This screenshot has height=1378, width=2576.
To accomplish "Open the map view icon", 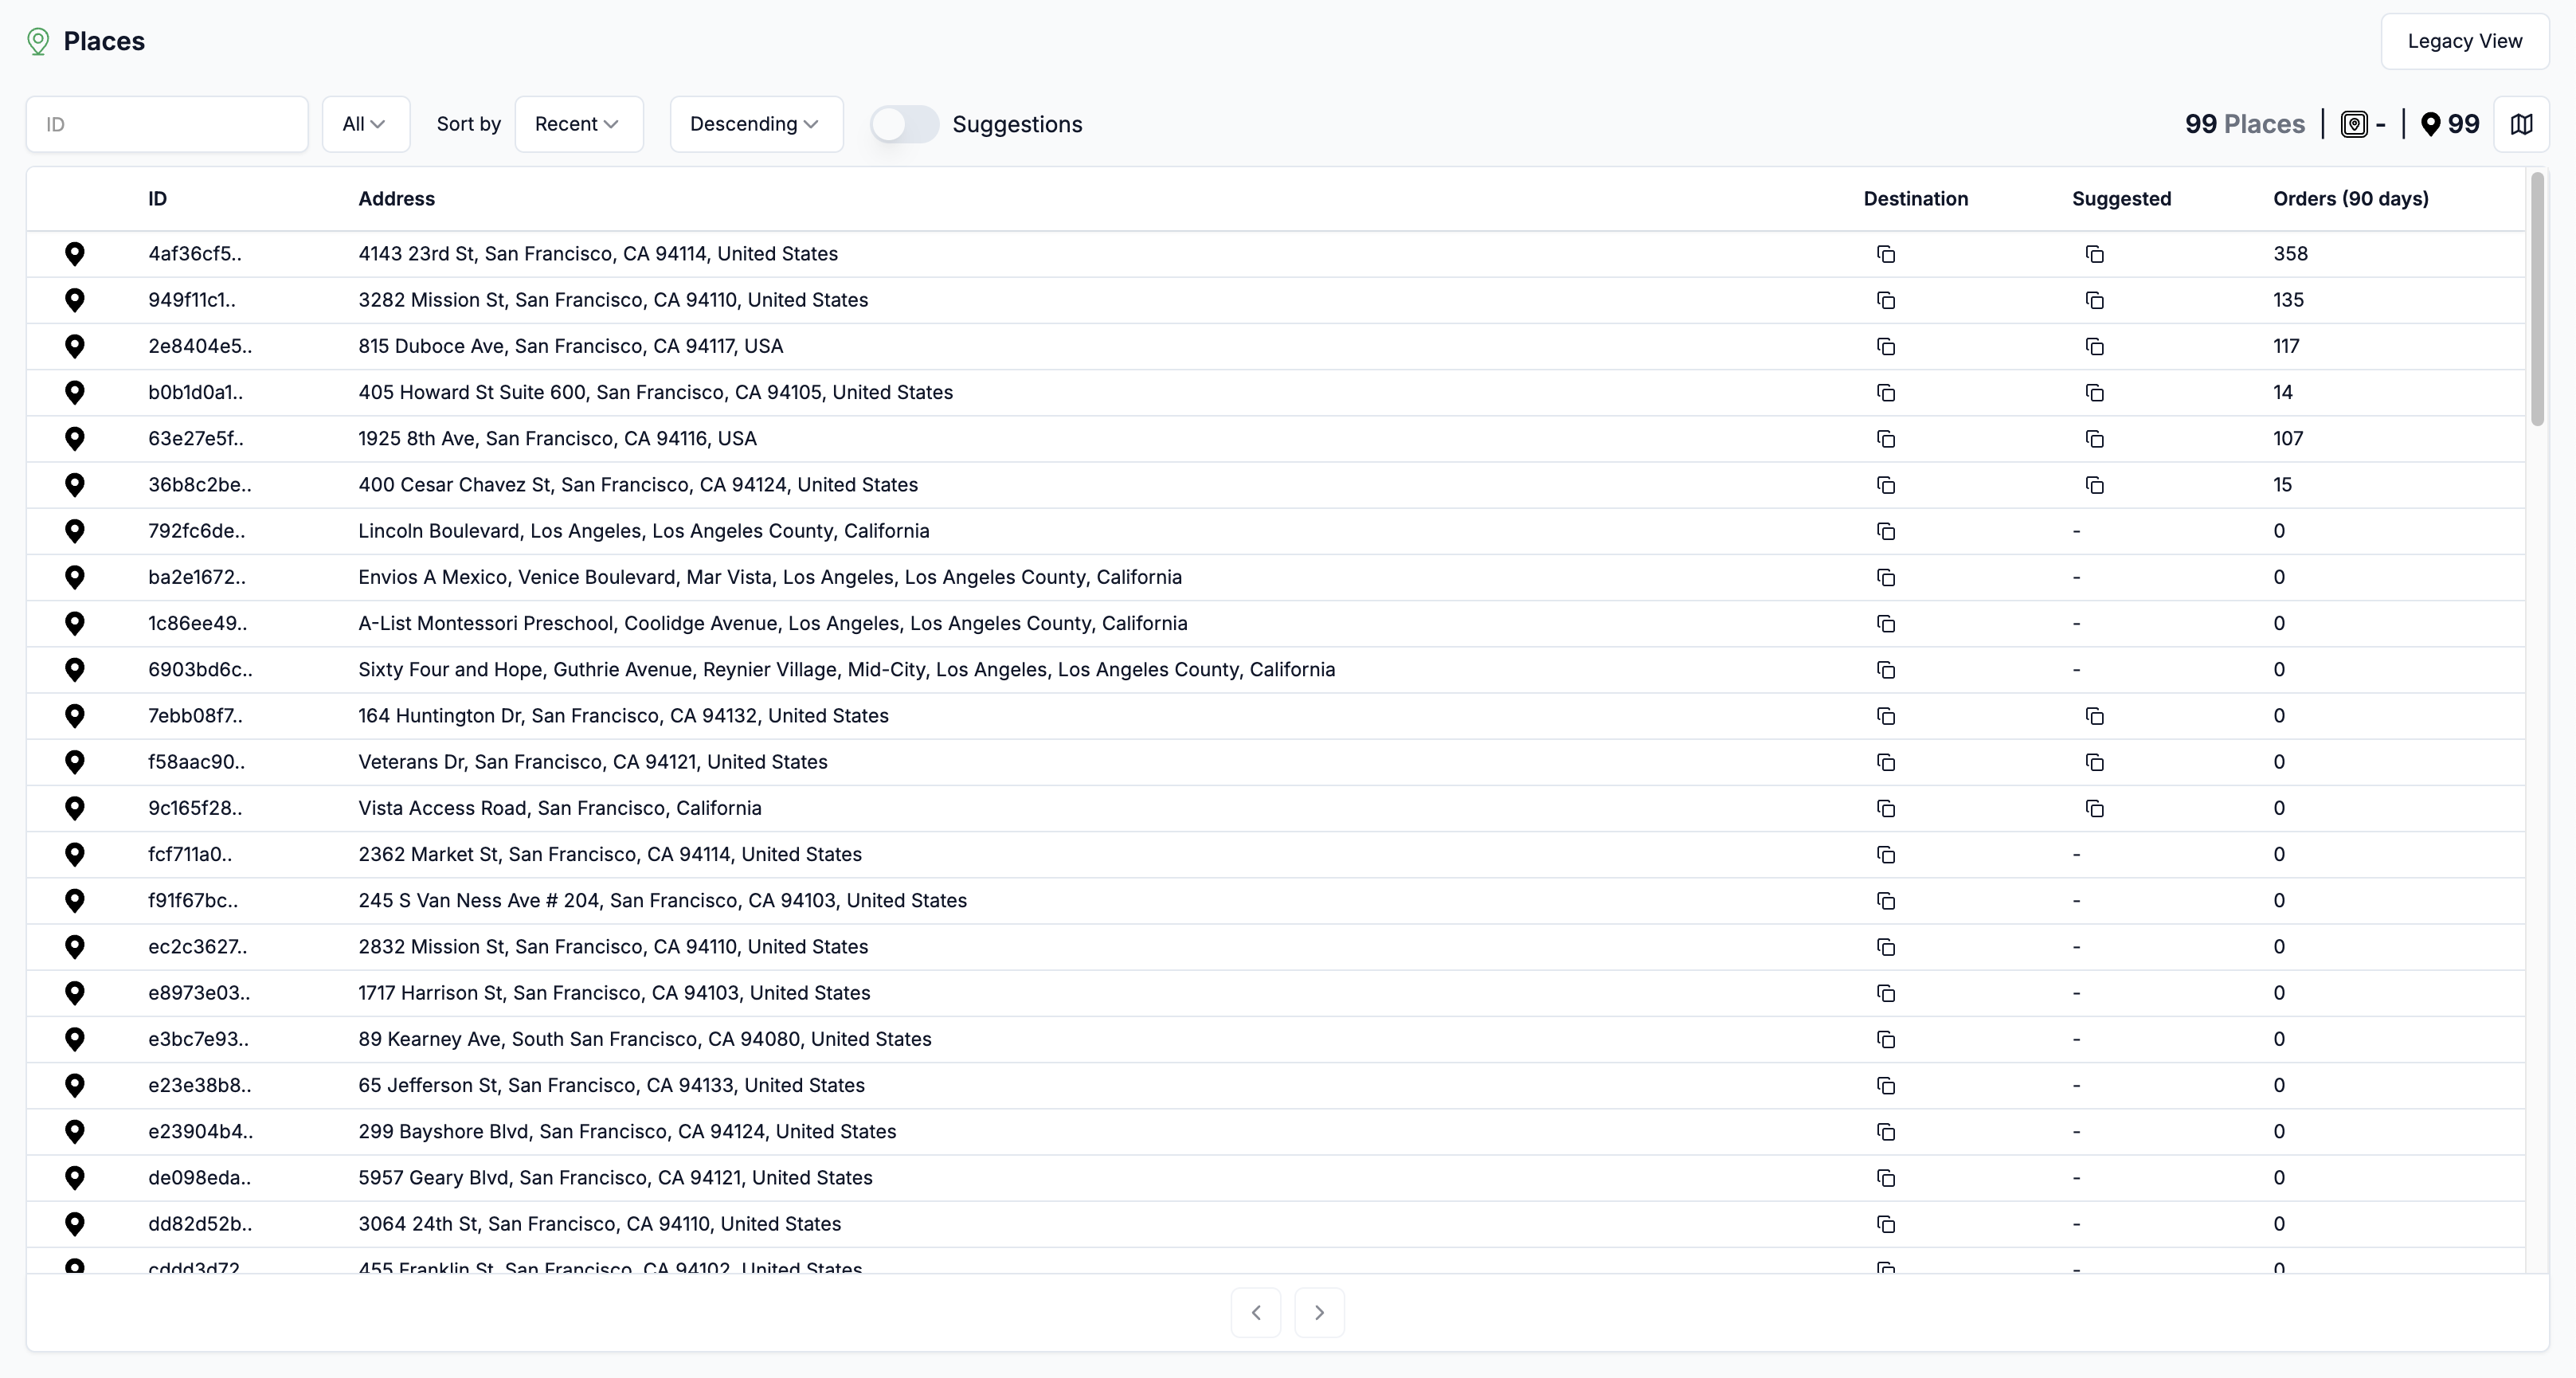I will click(x=2521, y=124).
